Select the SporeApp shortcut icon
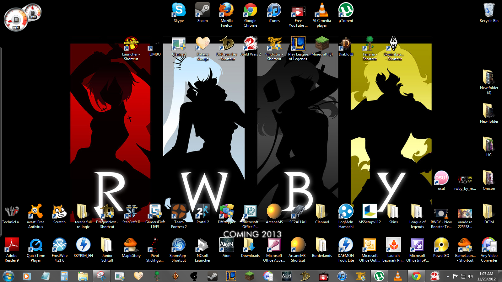The width and height of the screenshot is (502, 282). coord(179,250)
